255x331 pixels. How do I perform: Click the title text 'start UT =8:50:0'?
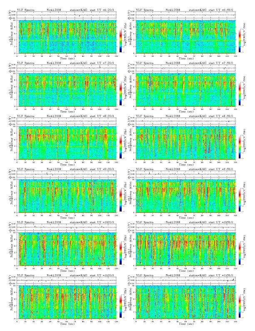point(221,116)
